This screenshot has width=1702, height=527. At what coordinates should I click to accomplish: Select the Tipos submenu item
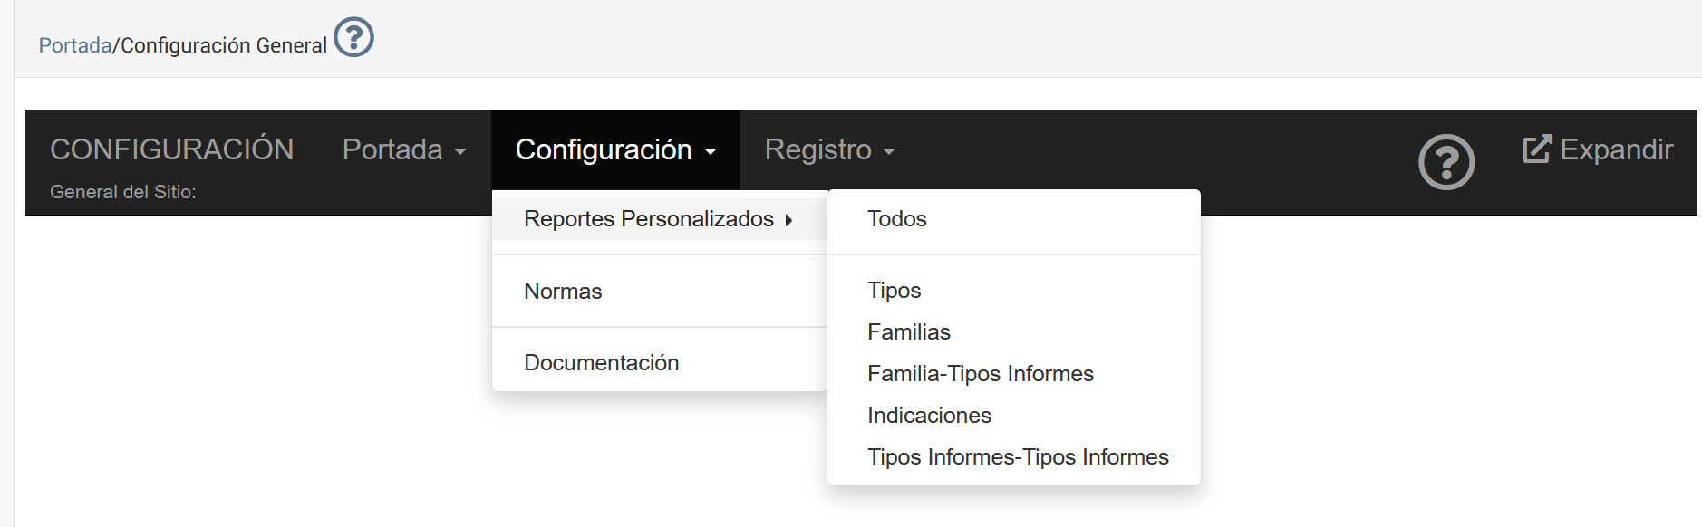894,290
